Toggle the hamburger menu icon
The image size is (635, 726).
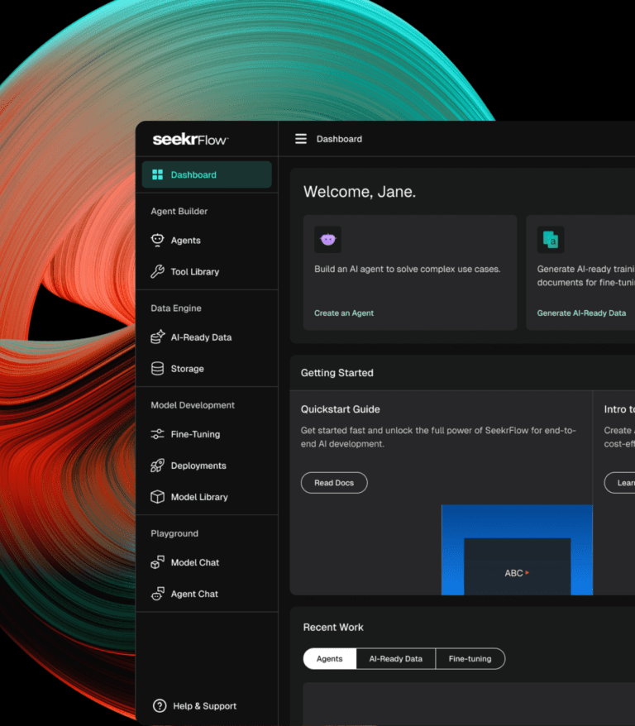301,139
